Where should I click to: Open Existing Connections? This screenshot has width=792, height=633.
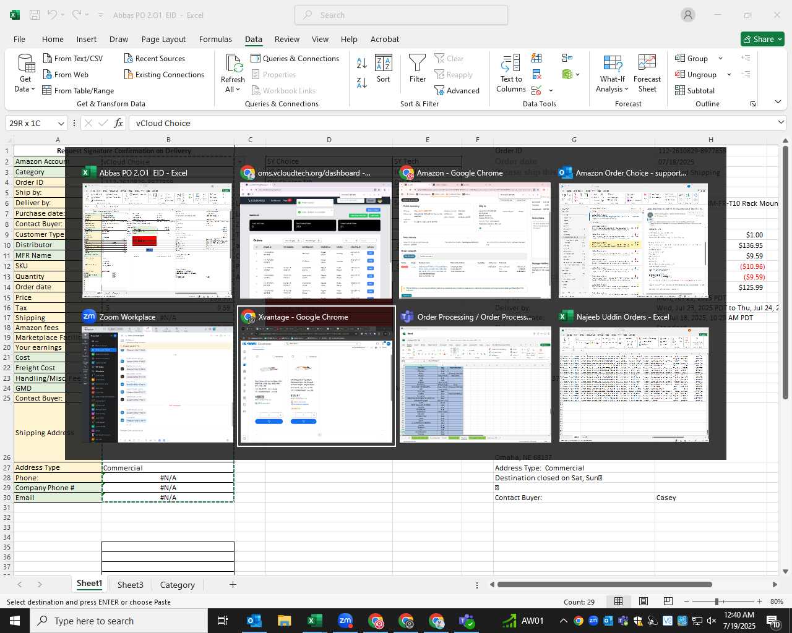(164, 74)
